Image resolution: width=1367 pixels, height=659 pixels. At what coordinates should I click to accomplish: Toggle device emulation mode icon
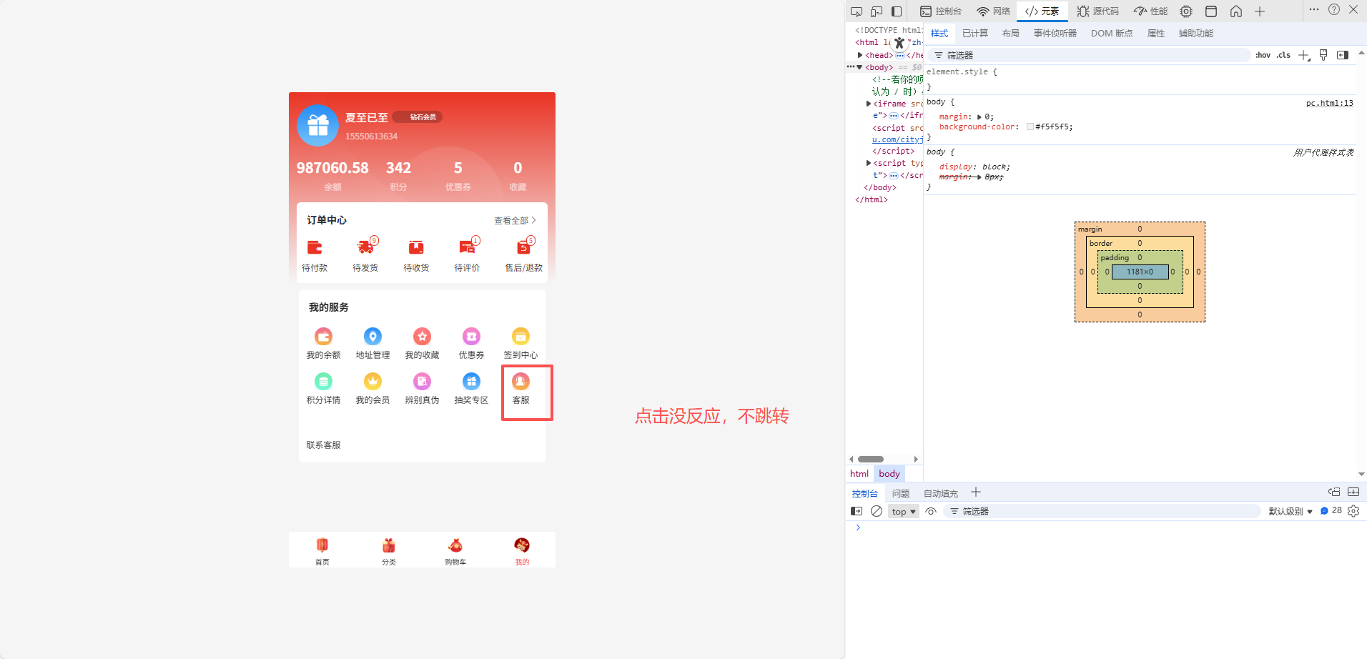(877, 11)
